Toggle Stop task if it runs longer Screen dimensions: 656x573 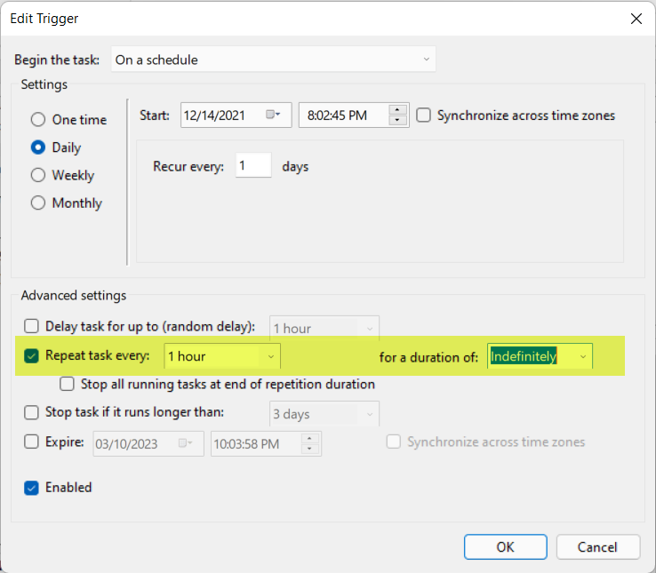coord(32,412)
